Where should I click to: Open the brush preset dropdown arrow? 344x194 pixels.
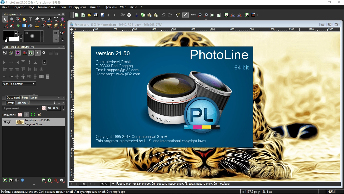tap(42, 36)
